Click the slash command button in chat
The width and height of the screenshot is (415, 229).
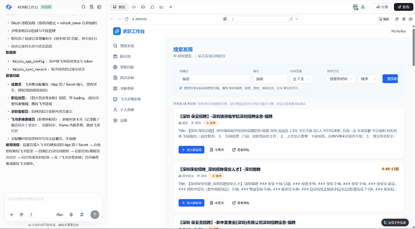31,215
